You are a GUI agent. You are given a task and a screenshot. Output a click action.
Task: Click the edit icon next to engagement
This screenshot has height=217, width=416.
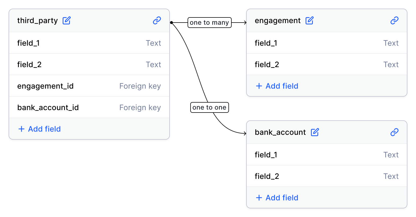tap(309, 21)
